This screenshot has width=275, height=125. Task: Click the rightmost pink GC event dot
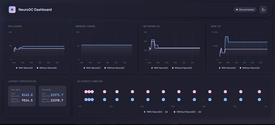point(259,92)
